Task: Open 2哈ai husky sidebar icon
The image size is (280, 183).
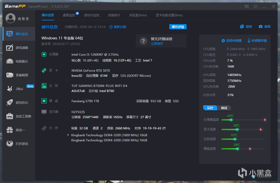Action: [x=10, y=89]
